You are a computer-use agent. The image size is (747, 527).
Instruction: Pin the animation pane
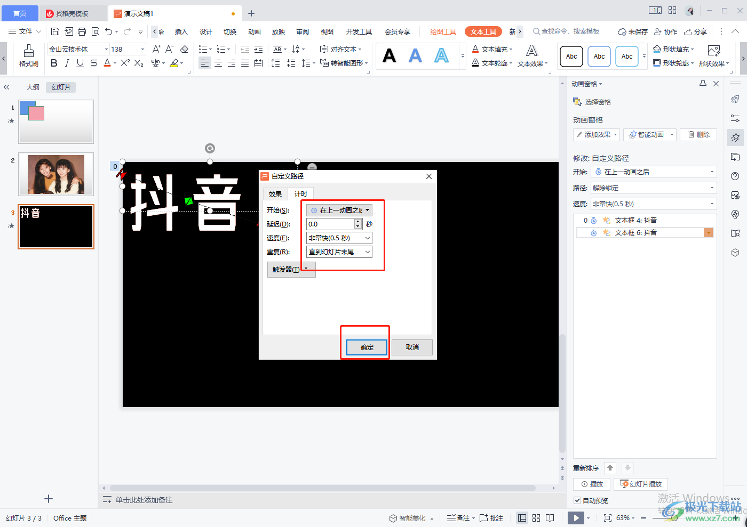pos(703,84)
